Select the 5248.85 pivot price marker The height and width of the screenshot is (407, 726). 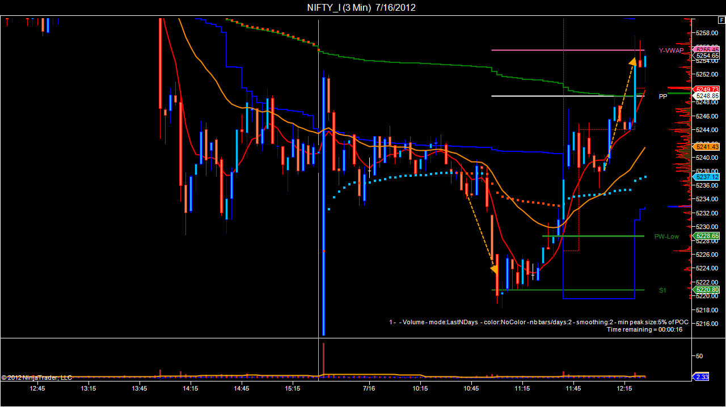point(707,96)
